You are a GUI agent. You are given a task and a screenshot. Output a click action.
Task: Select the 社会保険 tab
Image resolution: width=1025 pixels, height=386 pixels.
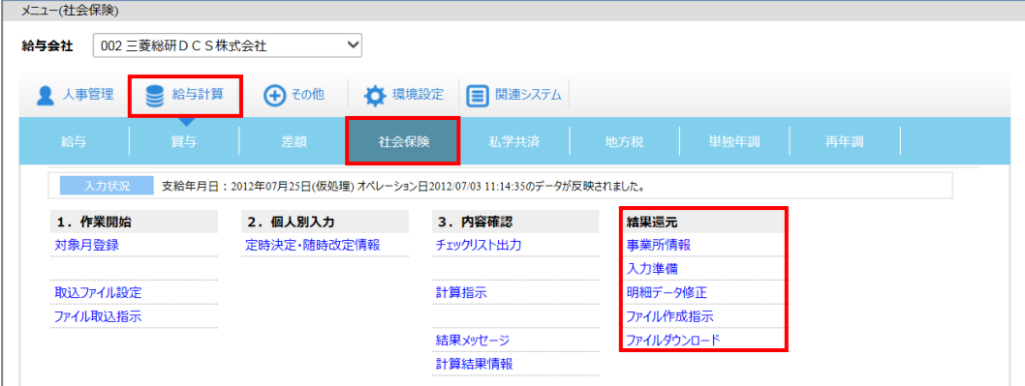coord(403,140)
